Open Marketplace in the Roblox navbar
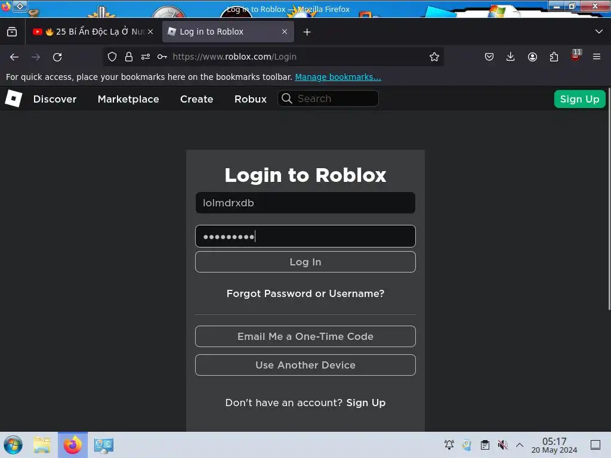 (x=128, y=99)
